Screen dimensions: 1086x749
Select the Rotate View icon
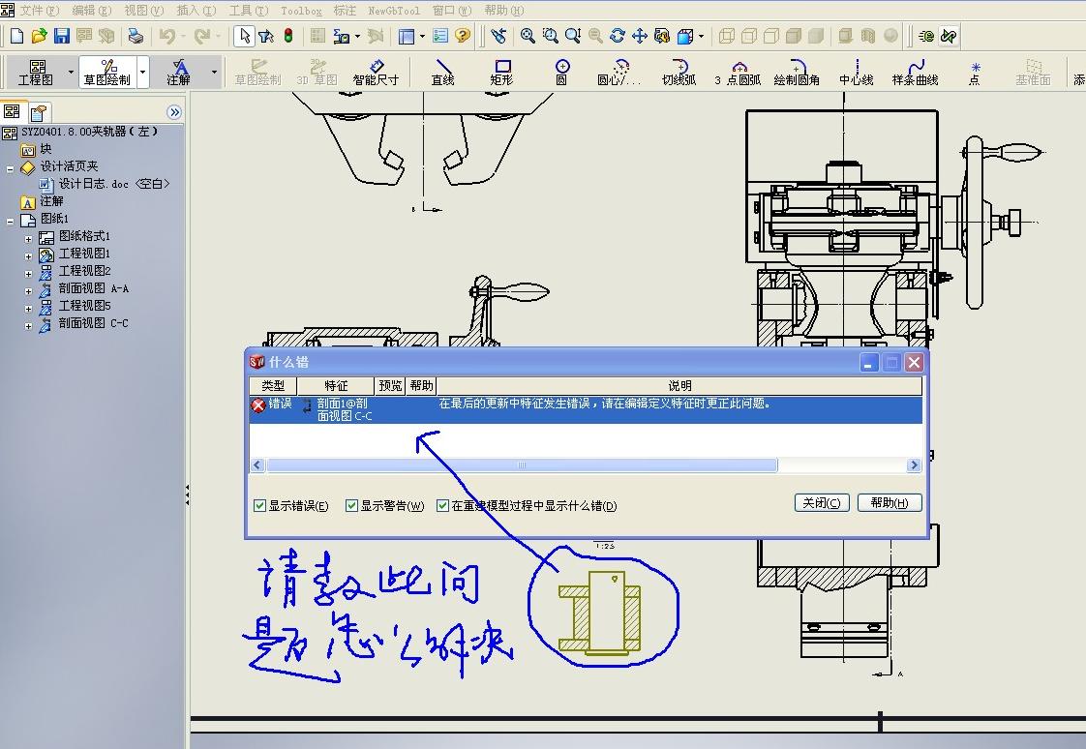pos(618,35)
